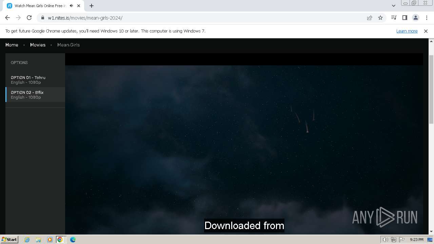The image size is (434, 244).
Task: Switch to Chrome taskbar icon
Action: (x=60, y=240)
